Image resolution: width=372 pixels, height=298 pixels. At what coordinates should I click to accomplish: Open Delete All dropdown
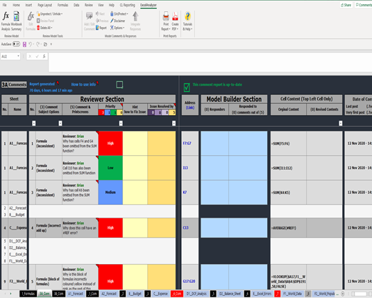click(44, 28)
